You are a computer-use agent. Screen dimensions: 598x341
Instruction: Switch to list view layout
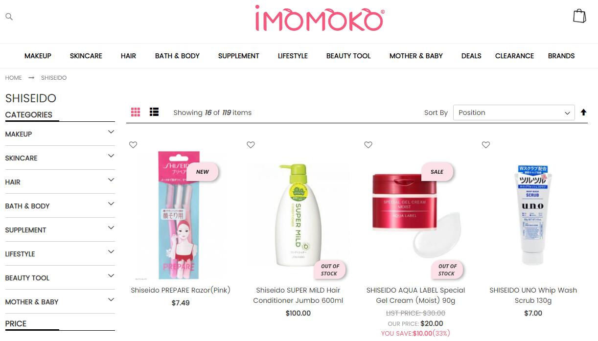pyautogui.click(x=154, y=112)
